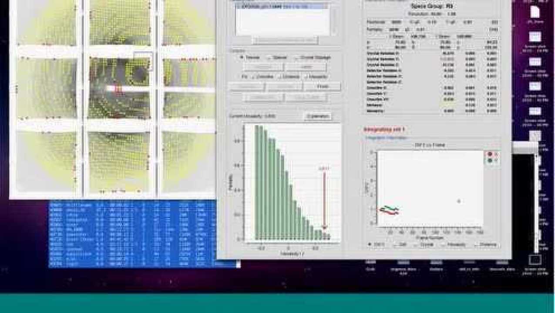
Task: Click the green Y legend marker
Action: pos(491,160)
